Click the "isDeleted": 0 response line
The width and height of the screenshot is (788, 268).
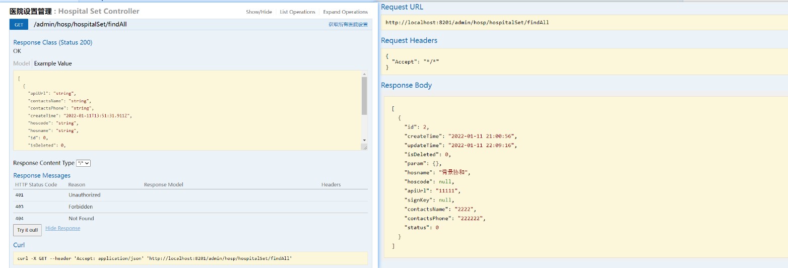[x=427, y=154]
